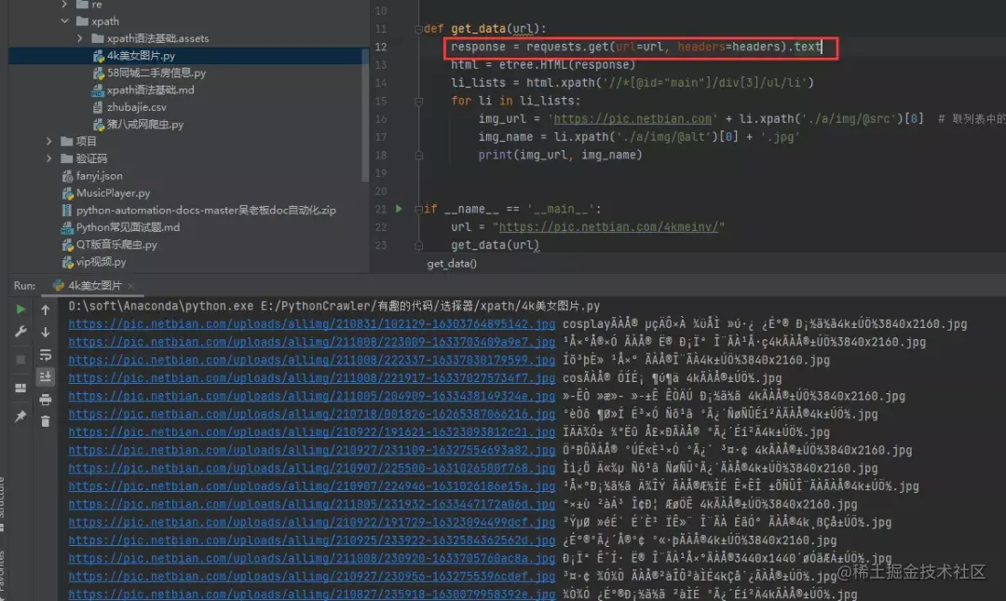The height and width of the screenshot is (601, 1006).
Task: Collapse the if __name__ fold marker at line 21
Action: click(x=418, y=209)
